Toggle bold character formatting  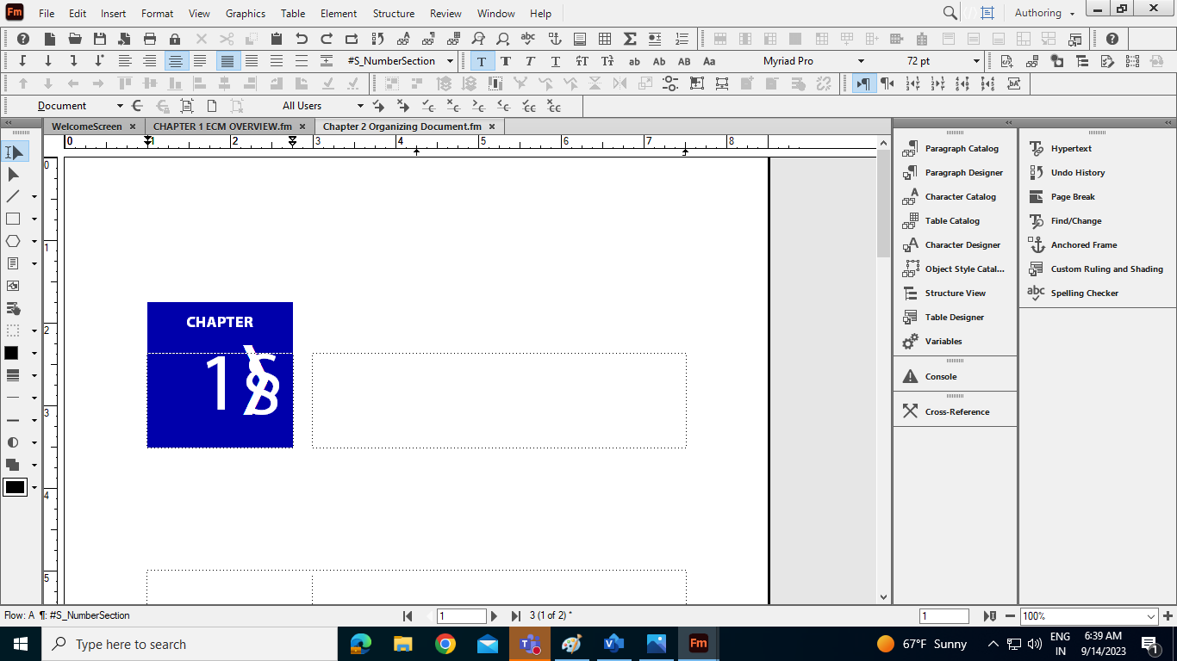pyautogui.click(x=506, y=61)
